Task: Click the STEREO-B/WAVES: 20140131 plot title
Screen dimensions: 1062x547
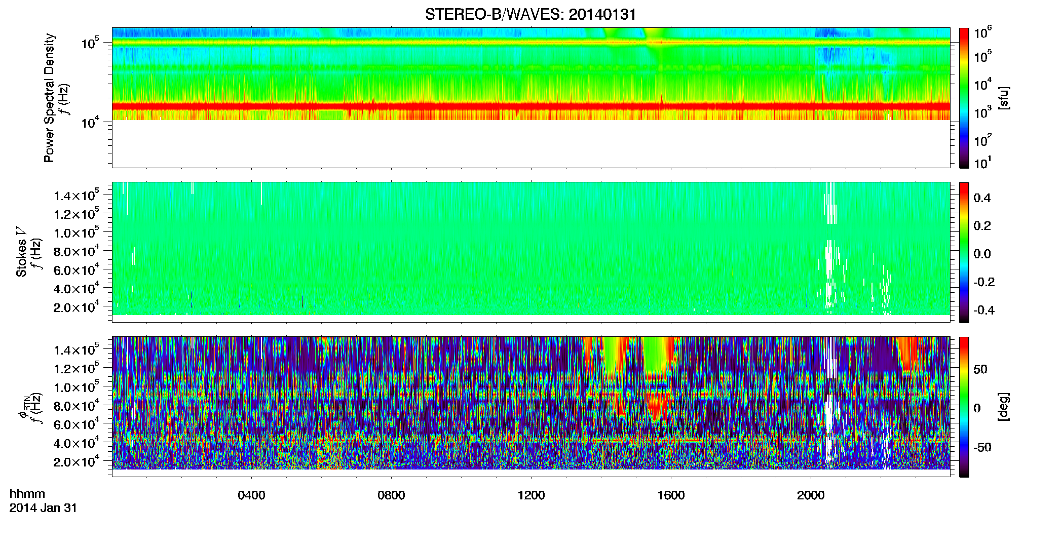Action: [530, 14]
